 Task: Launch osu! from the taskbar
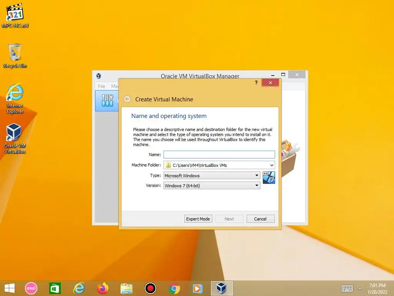(x=31, y=288)
